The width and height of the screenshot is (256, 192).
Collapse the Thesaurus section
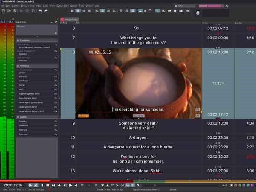click(18, 66)
